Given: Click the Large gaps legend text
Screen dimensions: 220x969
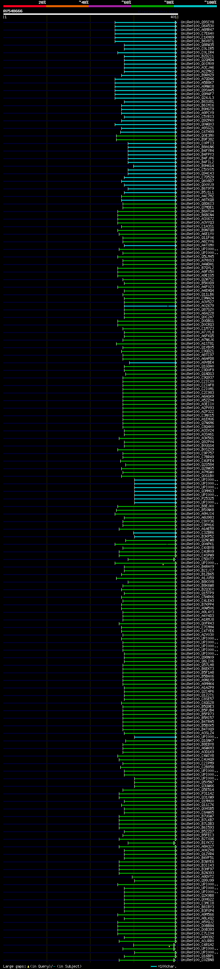Looking at the screenshot, I should click(42, 966).
